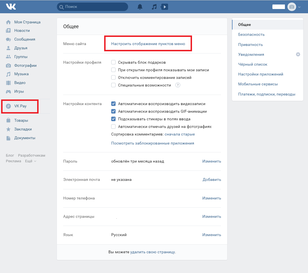
Task: Open the Блог footer link
Action: [10, 155]
